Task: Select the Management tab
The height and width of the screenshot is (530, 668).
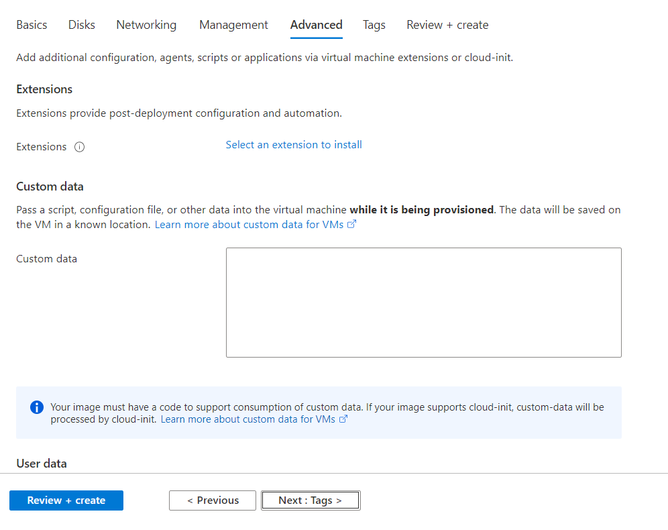Action: [233, 25]
